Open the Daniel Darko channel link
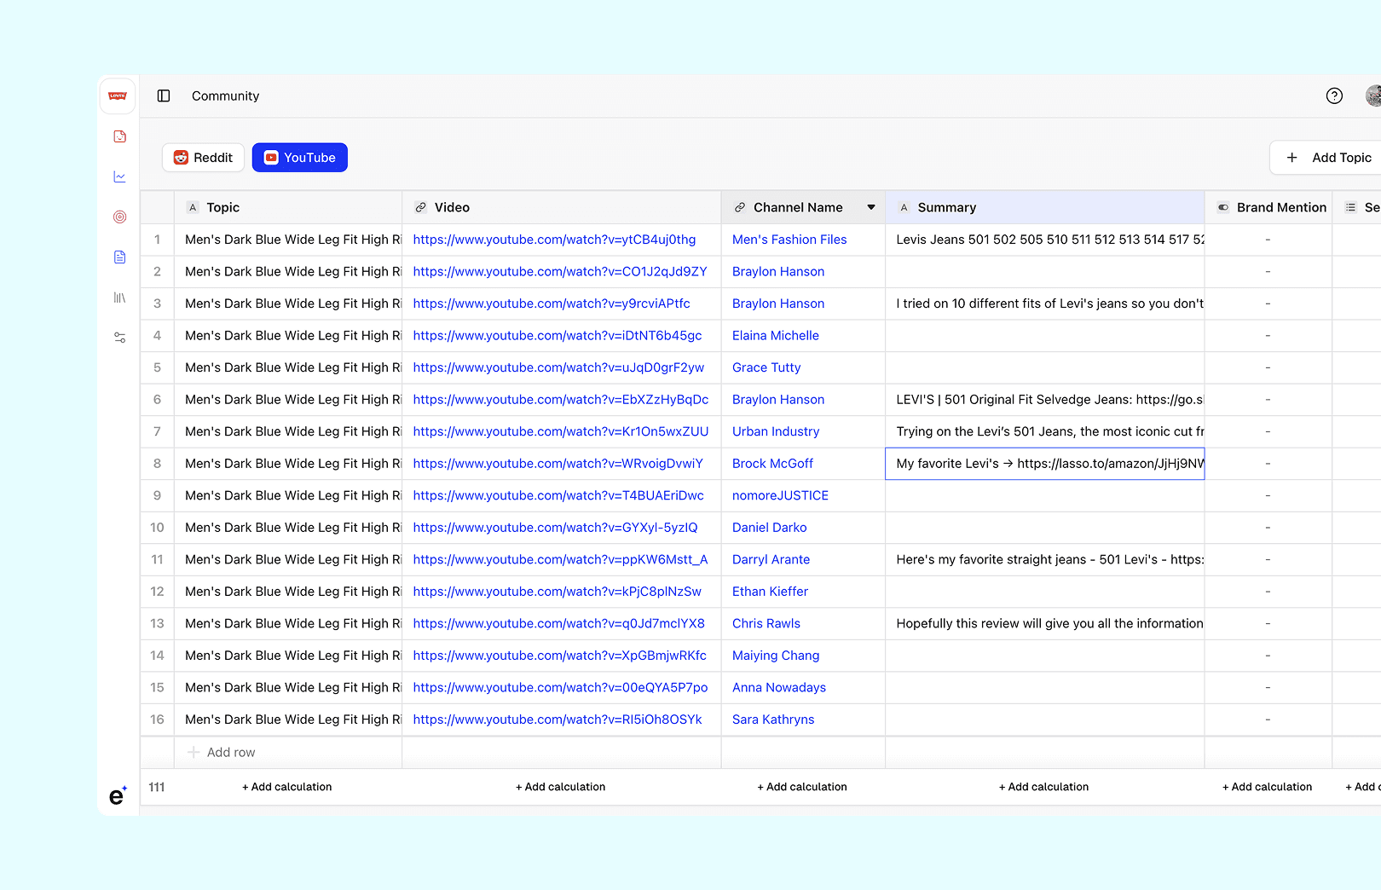This screenshot has width=1381, height=890. pos(769,528)
